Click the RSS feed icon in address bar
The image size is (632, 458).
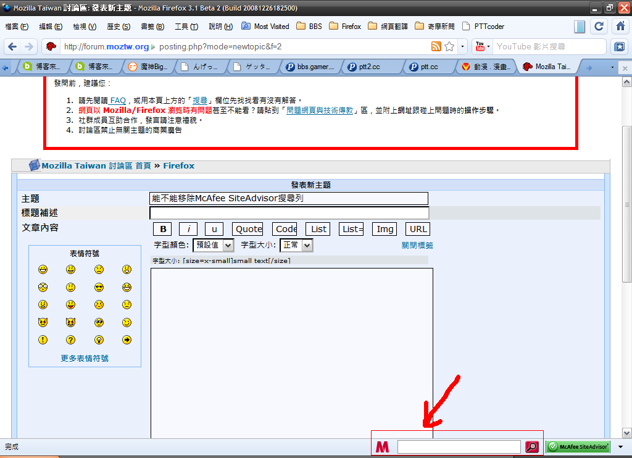[x=436, y=47]
